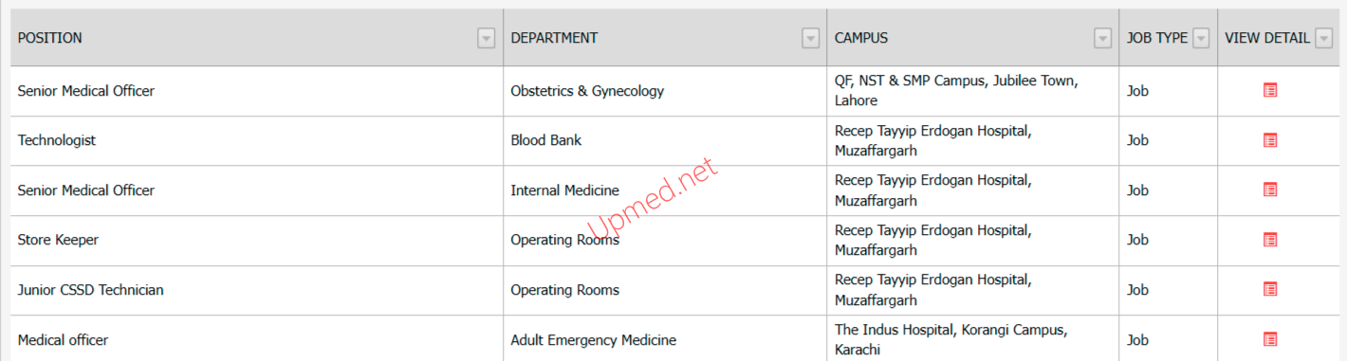
Task: Click the CAMPUS column header label
Action: click(861, 38)
